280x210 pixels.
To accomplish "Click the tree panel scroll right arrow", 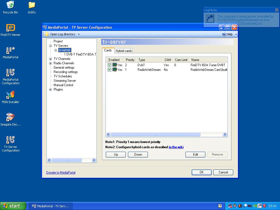I will click(x=94, y=160).
